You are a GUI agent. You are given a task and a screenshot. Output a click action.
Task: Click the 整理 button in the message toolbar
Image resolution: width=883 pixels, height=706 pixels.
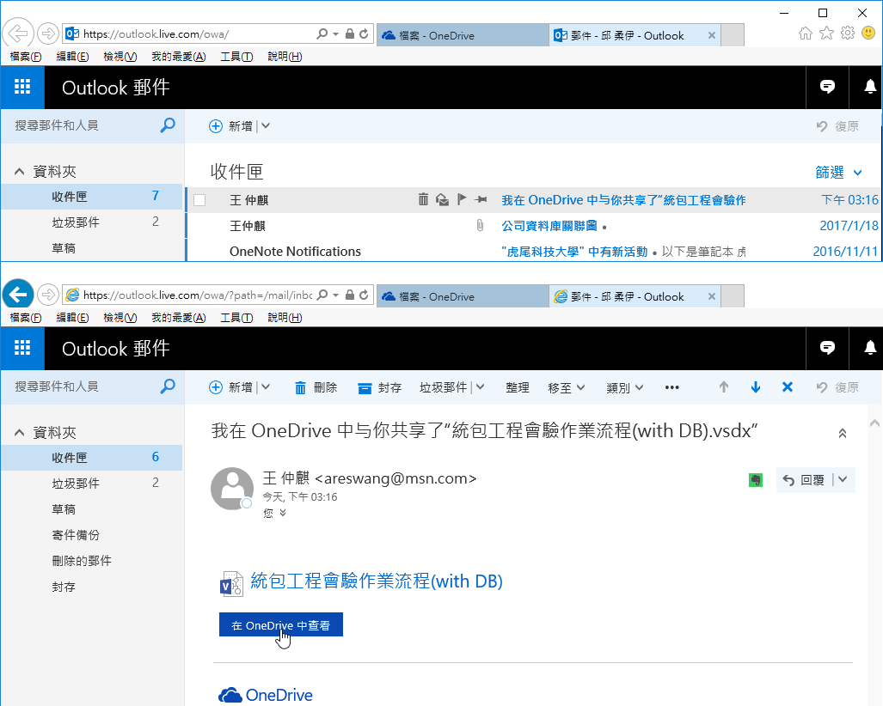tap(518, 387)
